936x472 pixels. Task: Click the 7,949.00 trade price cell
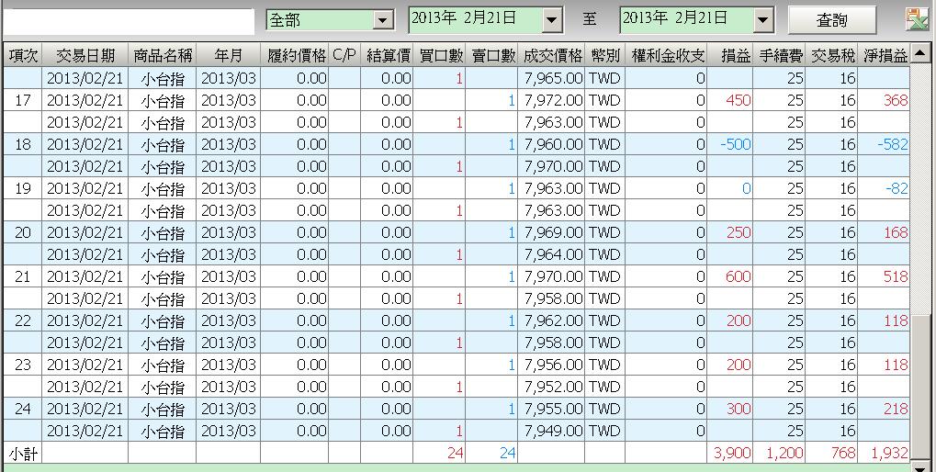point(551,431)
